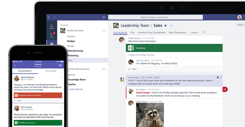Open Teams icon in the left sidebar
Screen dimensions: 245x127
51,43
